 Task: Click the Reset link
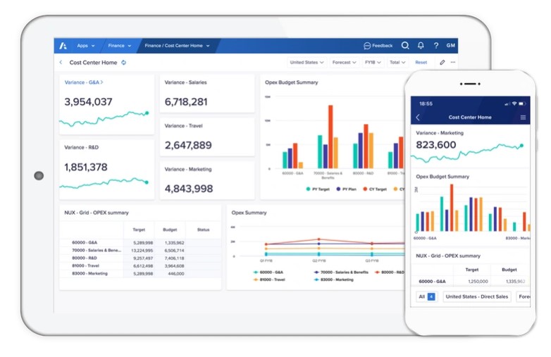[421, 63]
